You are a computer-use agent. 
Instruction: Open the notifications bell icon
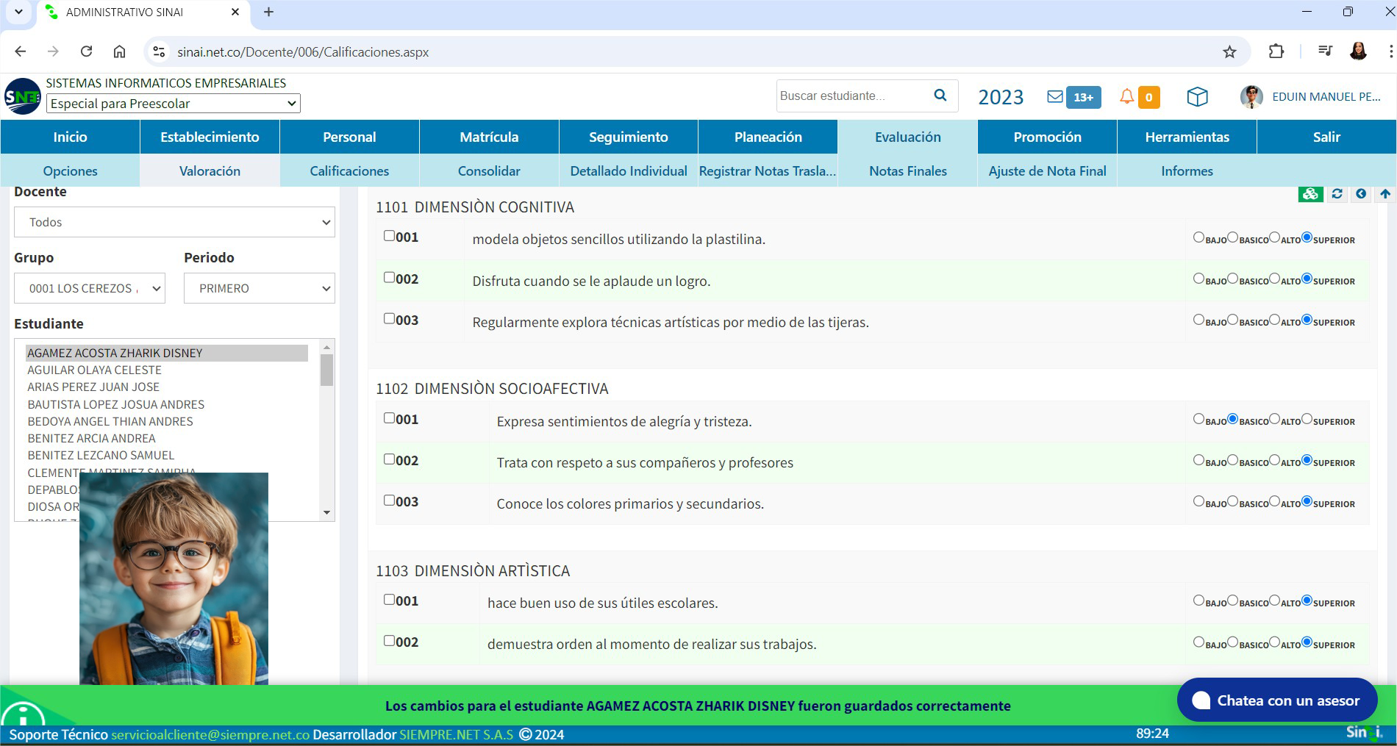point(1126,96)
